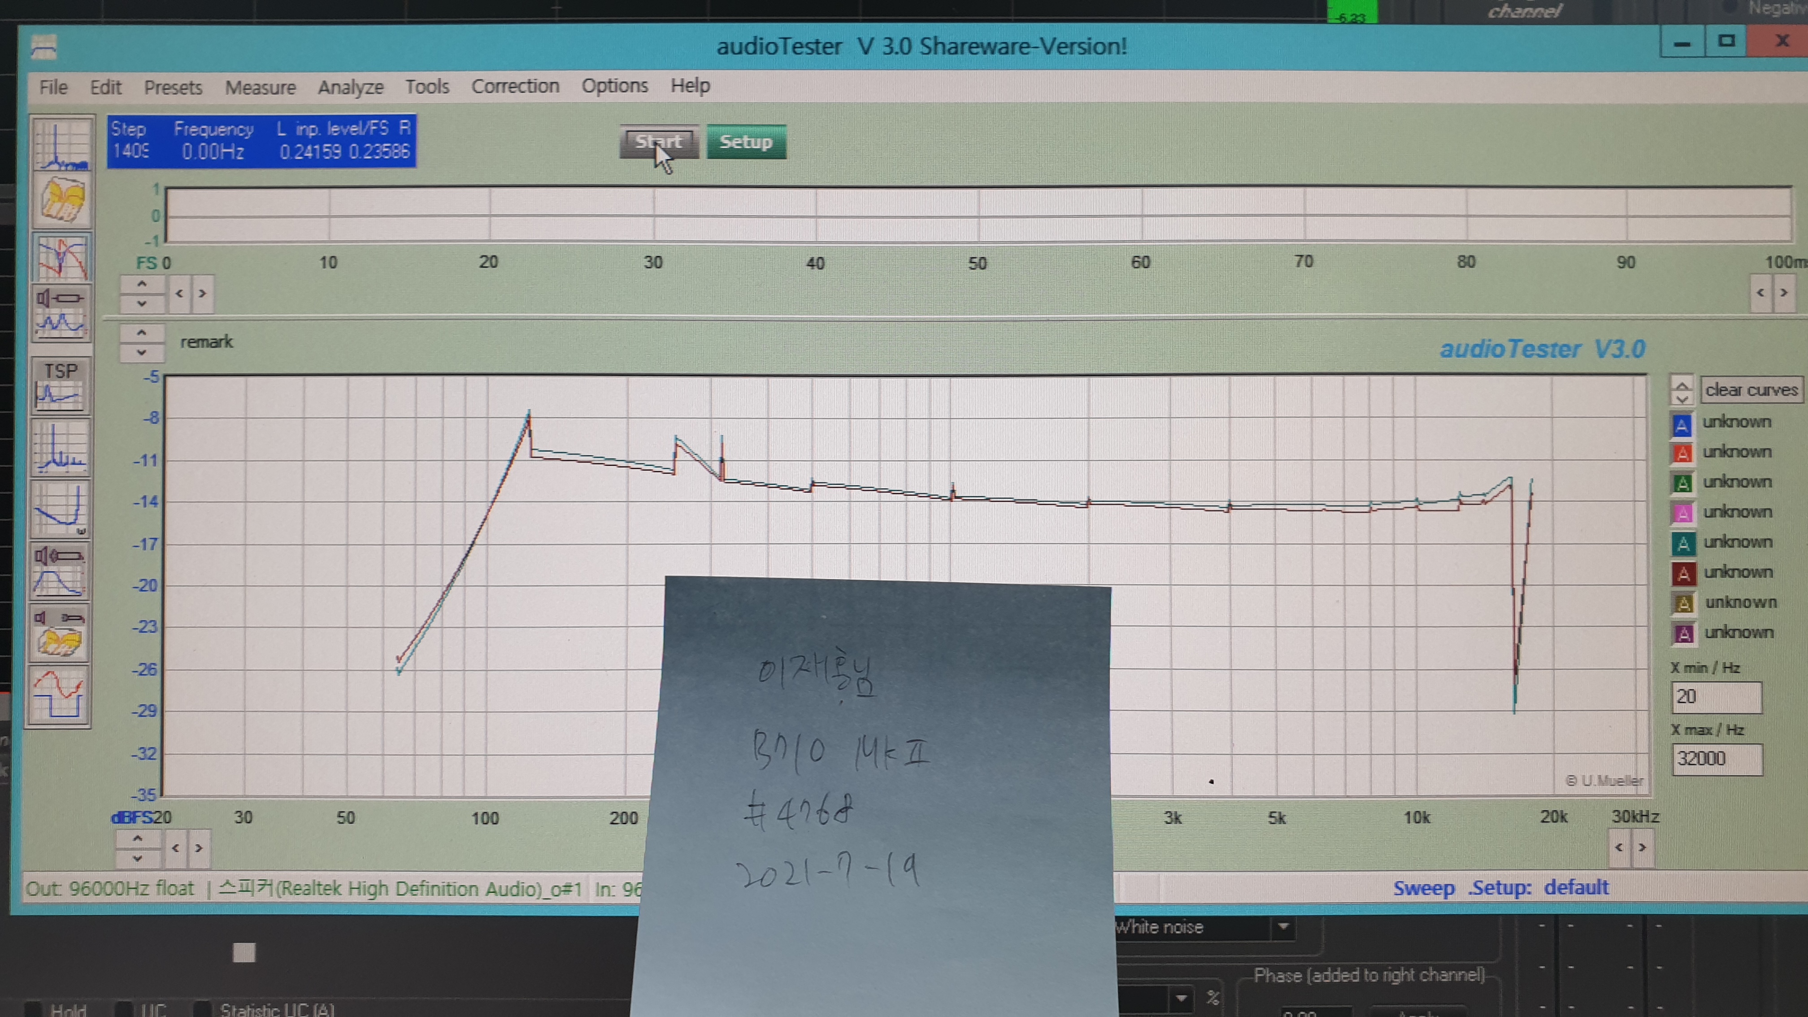Open the TSP measurement tool
Image resolution: width=1808 pixels, height=1017 pixels.
[61, 386]
